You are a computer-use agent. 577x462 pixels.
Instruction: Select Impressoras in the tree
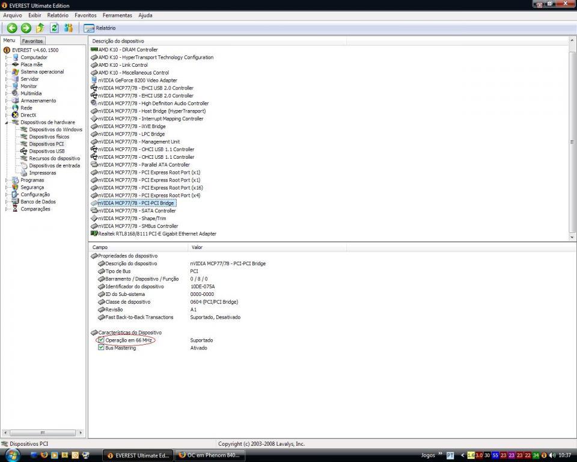(x=43, y=173)
